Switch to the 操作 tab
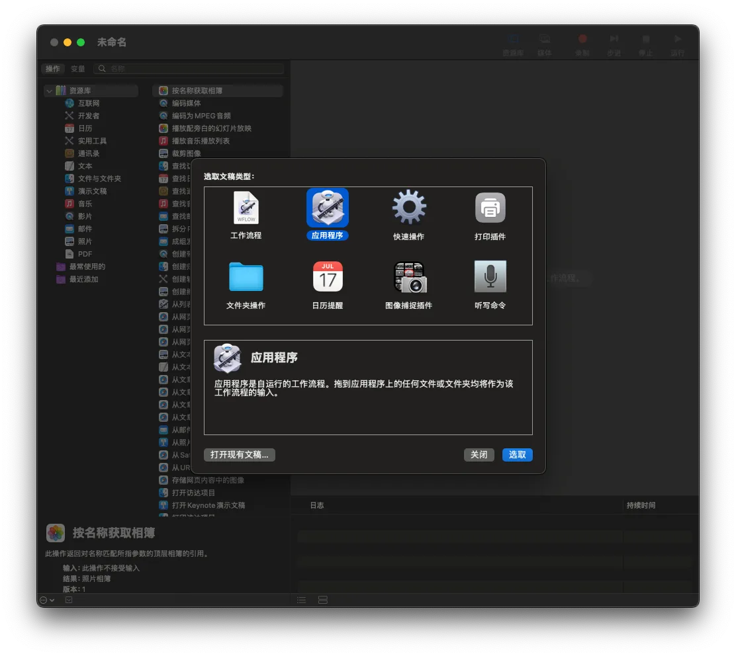This screenshot has width=736, height=656. (x=52, y=69)
